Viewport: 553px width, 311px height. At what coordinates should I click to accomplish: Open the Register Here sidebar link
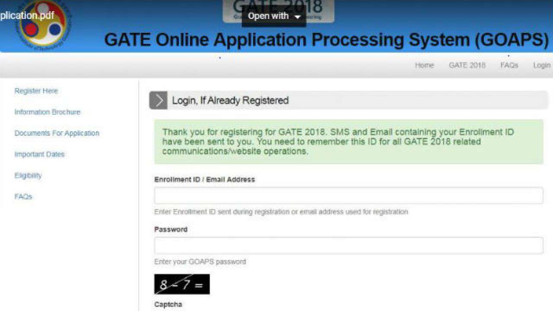pyautogui.click(x=36, y=91)
